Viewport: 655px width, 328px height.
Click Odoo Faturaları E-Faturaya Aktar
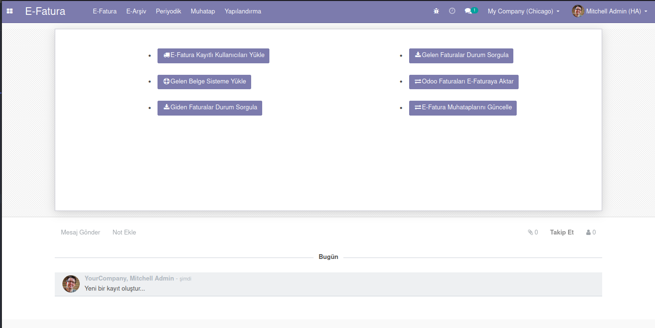click(463, 82)
